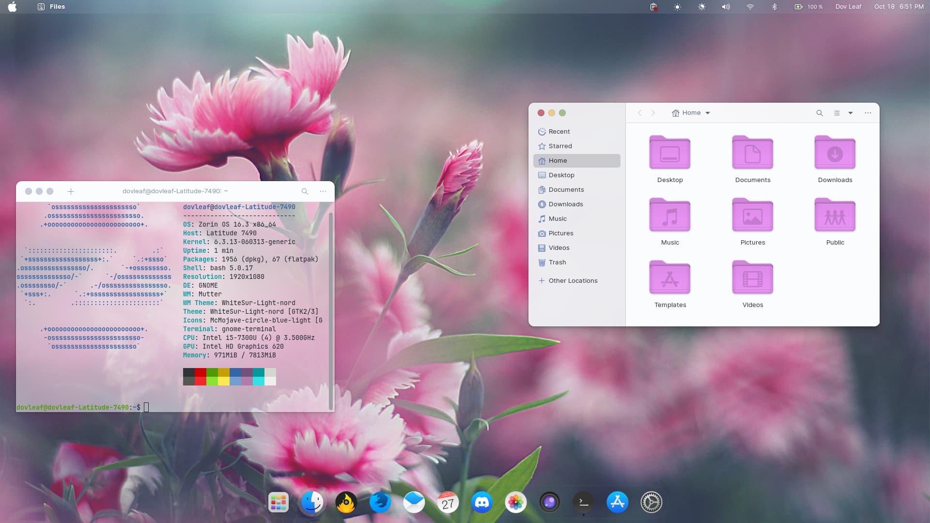Open view options dropdown arrow in Files
The height and width of the screenshot is (523, 930).
851,113
